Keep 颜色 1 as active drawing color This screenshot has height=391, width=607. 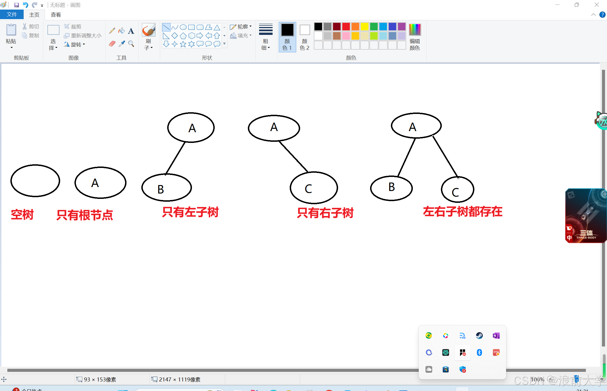point(287,37)
